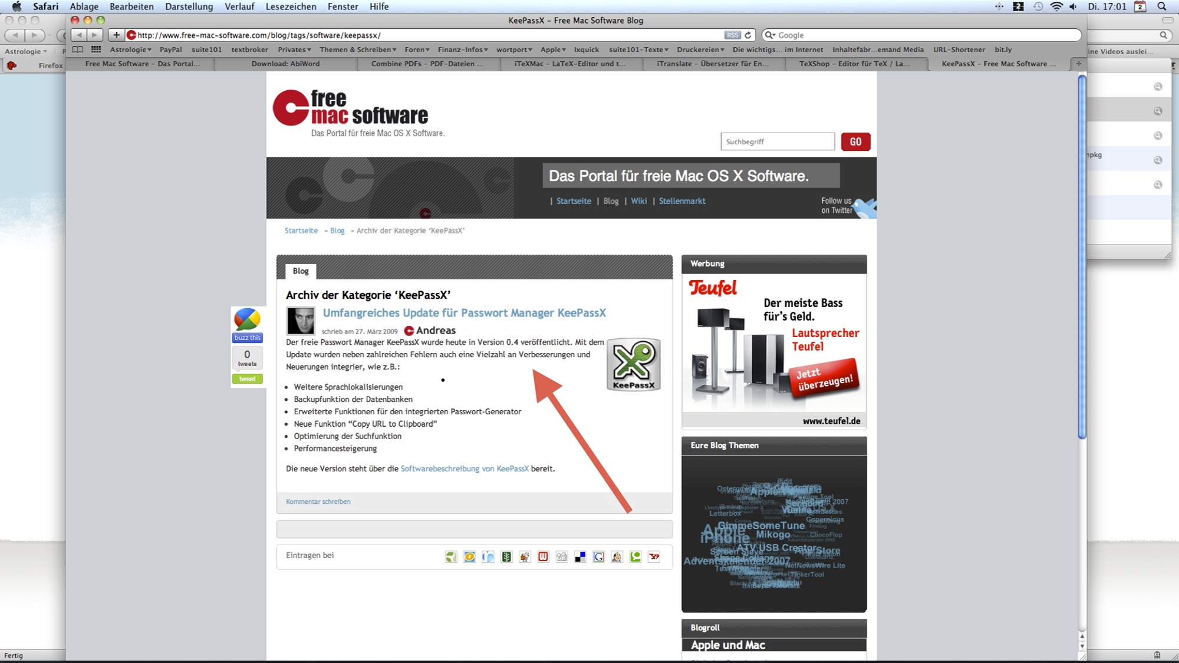Share via the Reddit alien icon
1179x663 pixels.
pos(525,557)
